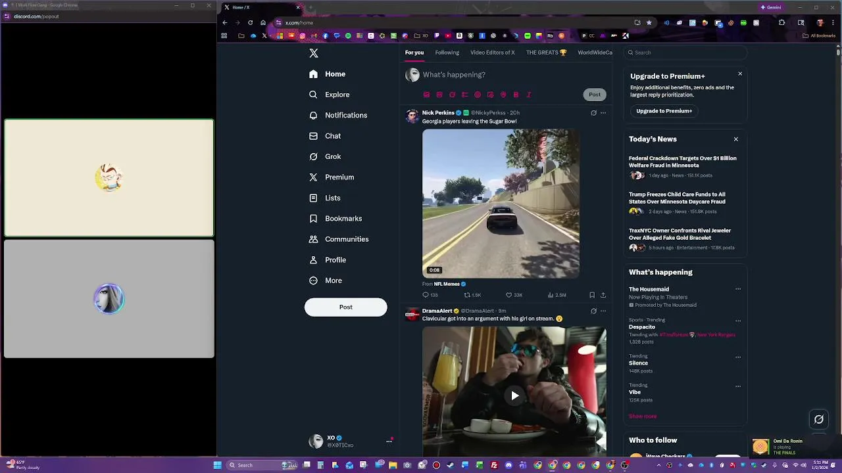Open Explore in the sidebar

point(330,95)
